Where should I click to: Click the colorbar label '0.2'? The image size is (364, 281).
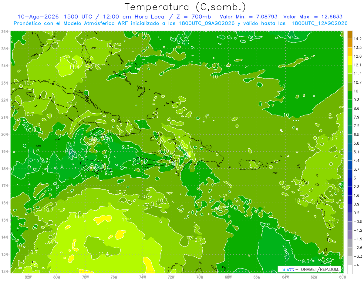pos(357,212)
